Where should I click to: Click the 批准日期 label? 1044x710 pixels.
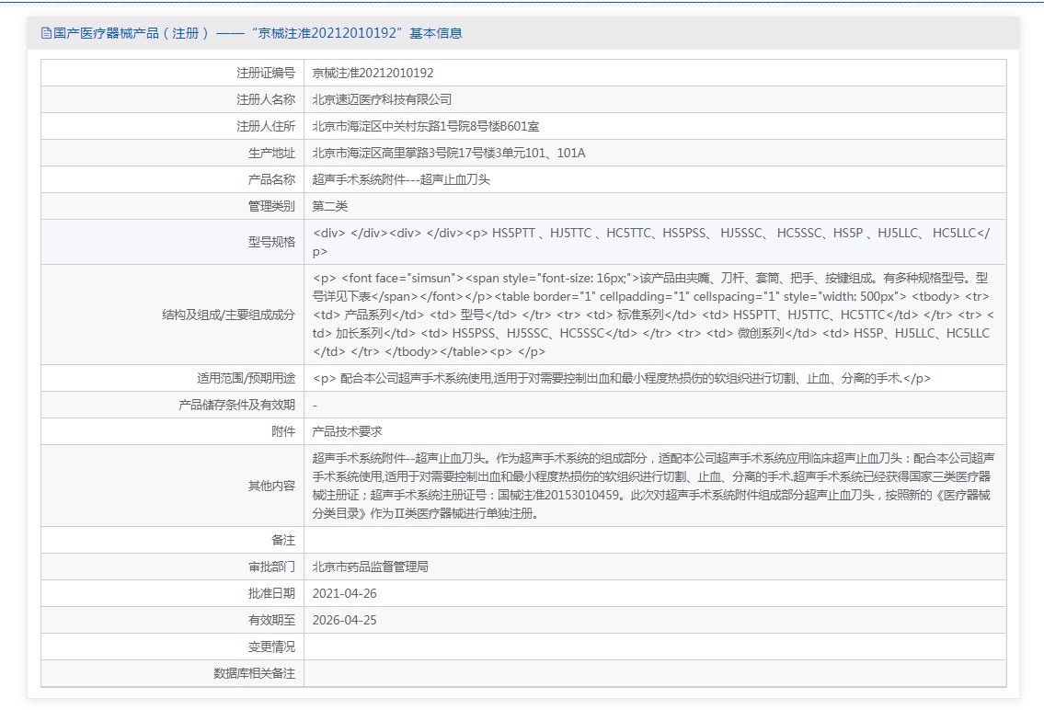tap(271, 593)
